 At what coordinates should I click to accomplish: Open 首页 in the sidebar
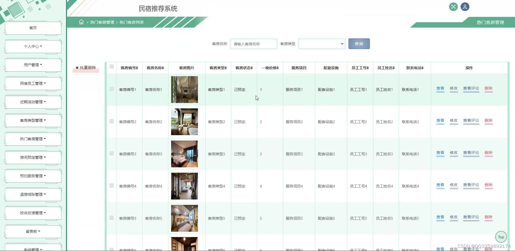click(33, 28)
